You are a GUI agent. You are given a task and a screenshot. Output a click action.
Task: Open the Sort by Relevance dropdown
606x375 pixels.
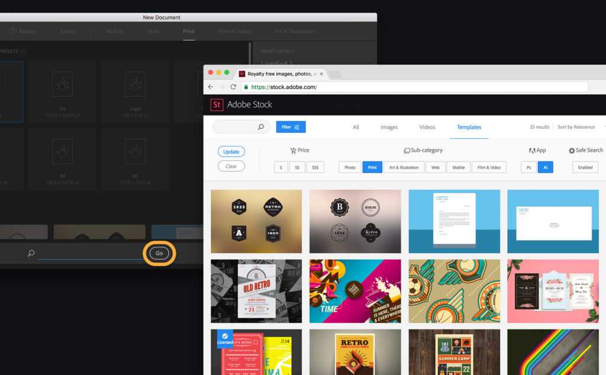click(x=576, y=127)
